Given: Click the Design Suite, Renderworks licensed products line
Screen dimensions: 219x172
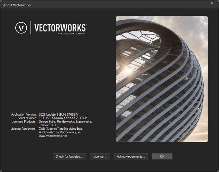Looking at the screenshot, I should (x=65, y=121).
